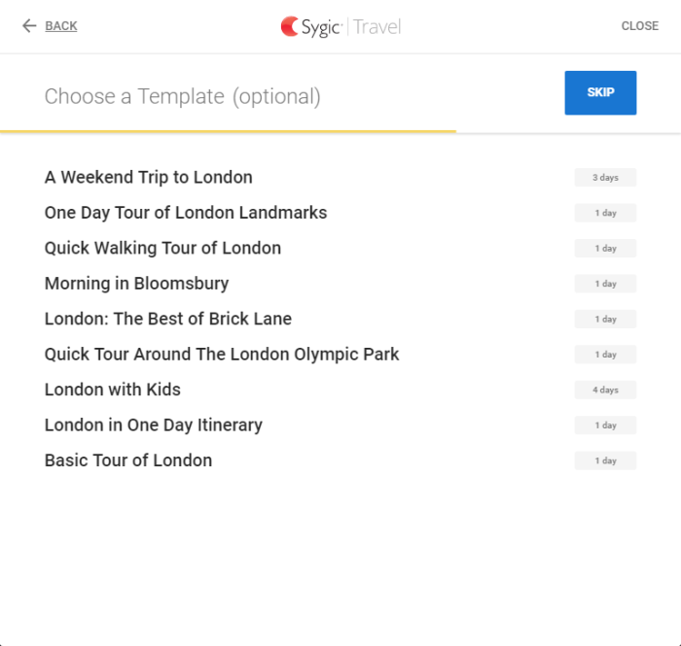Click the Sygic Travel logo

point(340,26)
